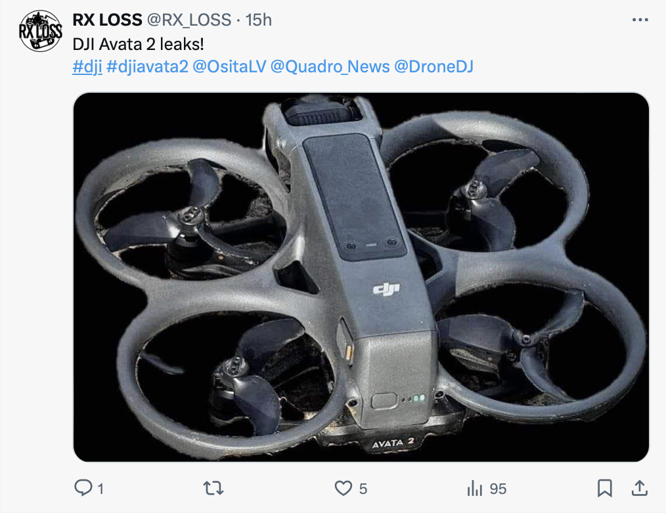666x513 pixels.
Task: Open the RX LOSS profile avatar
Action: [41, 31]
